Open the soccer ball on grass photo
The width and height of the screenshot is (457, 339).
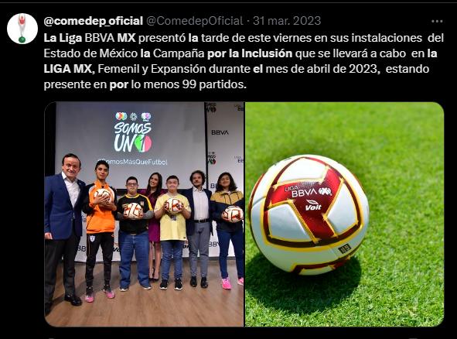(x=345, y=214)
